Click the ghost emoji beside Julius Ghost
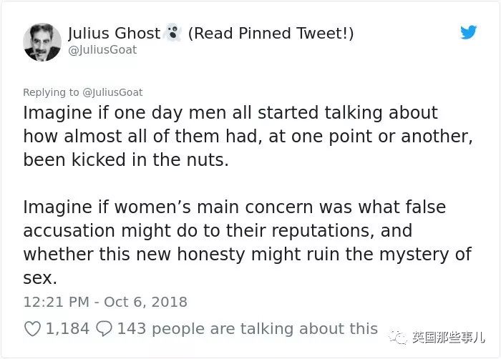Screen dimensions: 501x359 click(173, 33)
